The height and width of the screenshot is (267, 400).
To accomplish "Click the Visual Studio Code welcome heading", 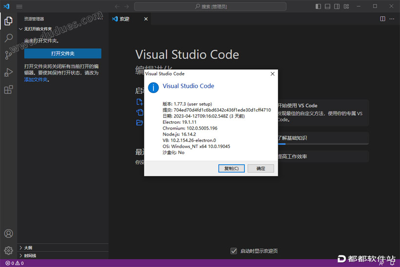I will pyautogui.click(x=187, y=55).
